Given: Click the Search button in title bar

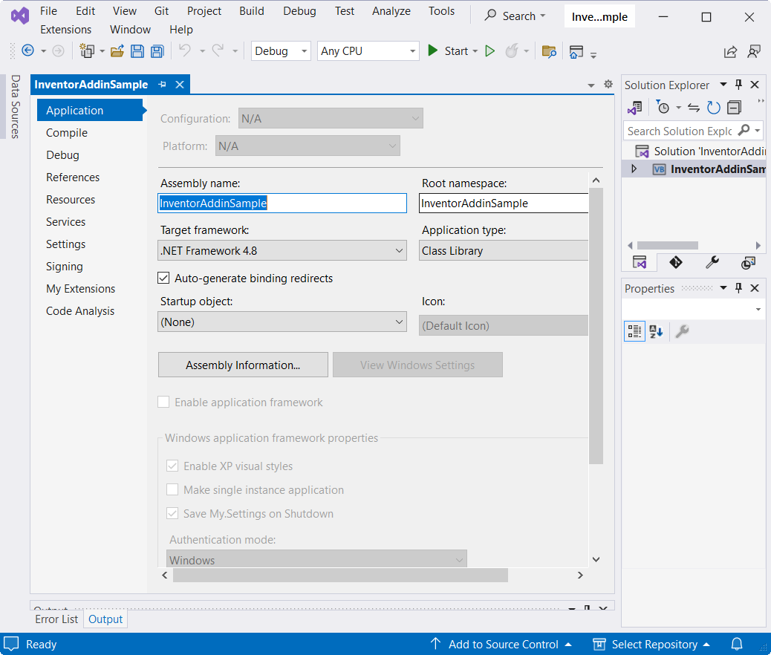Looking at the screenshot, I should click(515, 16).
